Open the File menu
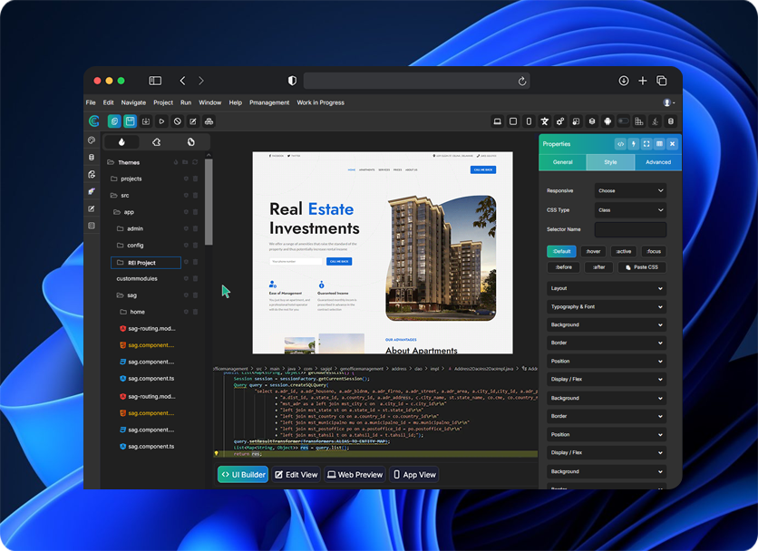Image resolution: width=758 pixels, height=551 pixels. [x=91, y=102]
